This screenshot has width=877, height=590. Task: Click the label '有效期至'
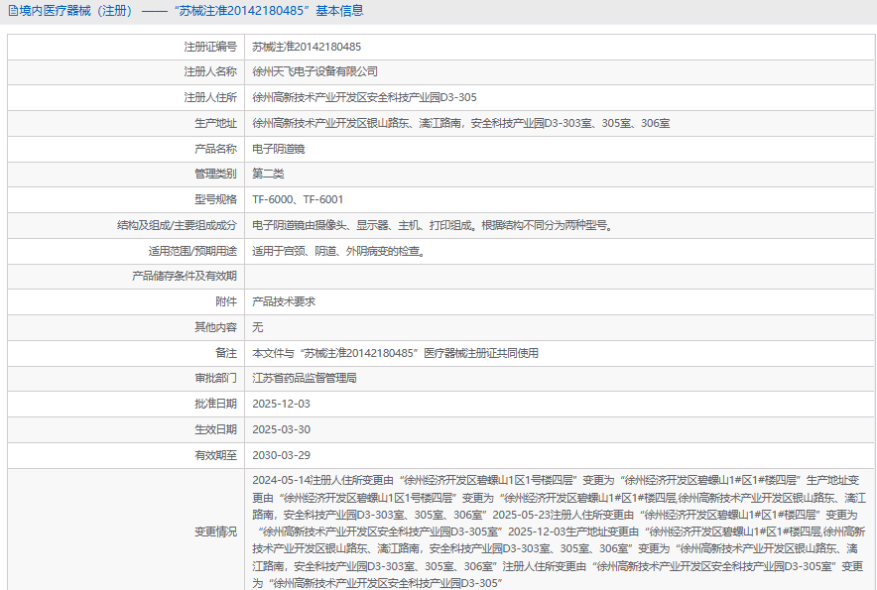[x=215, y=455]
